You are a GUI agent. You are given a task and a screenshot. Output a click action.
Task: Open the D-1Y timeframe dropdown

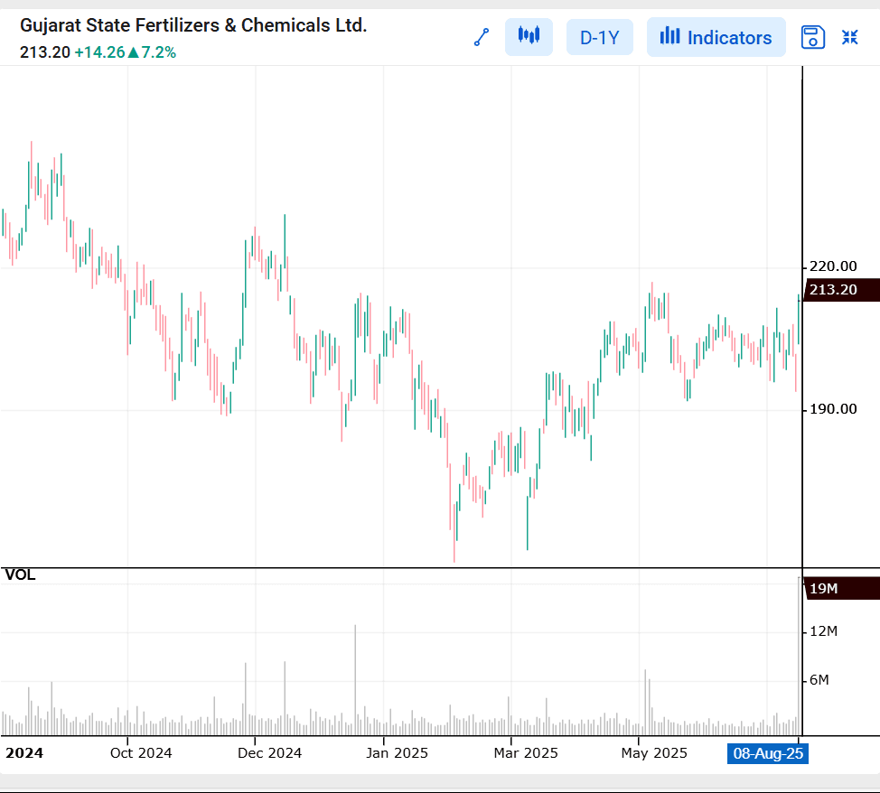599,38
